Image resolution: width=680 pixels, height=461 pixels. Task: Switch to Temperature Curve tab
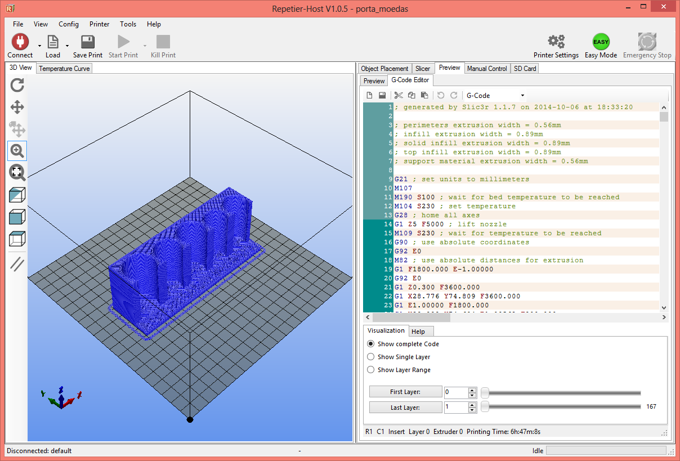click(x=64, y=69)
